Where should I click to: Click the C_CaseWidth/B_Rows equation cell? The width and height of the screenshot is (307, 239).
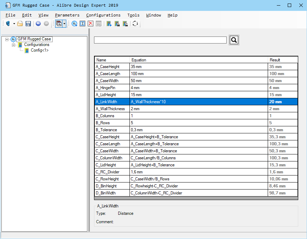[199, 179]
